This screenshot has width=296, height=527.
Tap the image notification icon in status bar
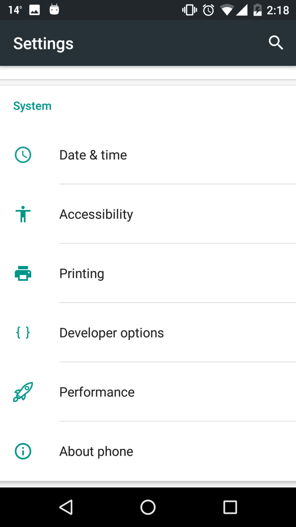[35, 10]
